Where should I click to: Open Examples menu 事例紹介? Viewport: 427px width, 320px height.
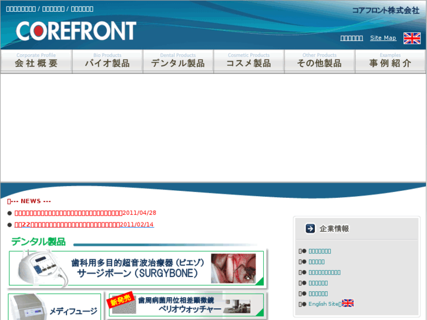tap(390, 61)
